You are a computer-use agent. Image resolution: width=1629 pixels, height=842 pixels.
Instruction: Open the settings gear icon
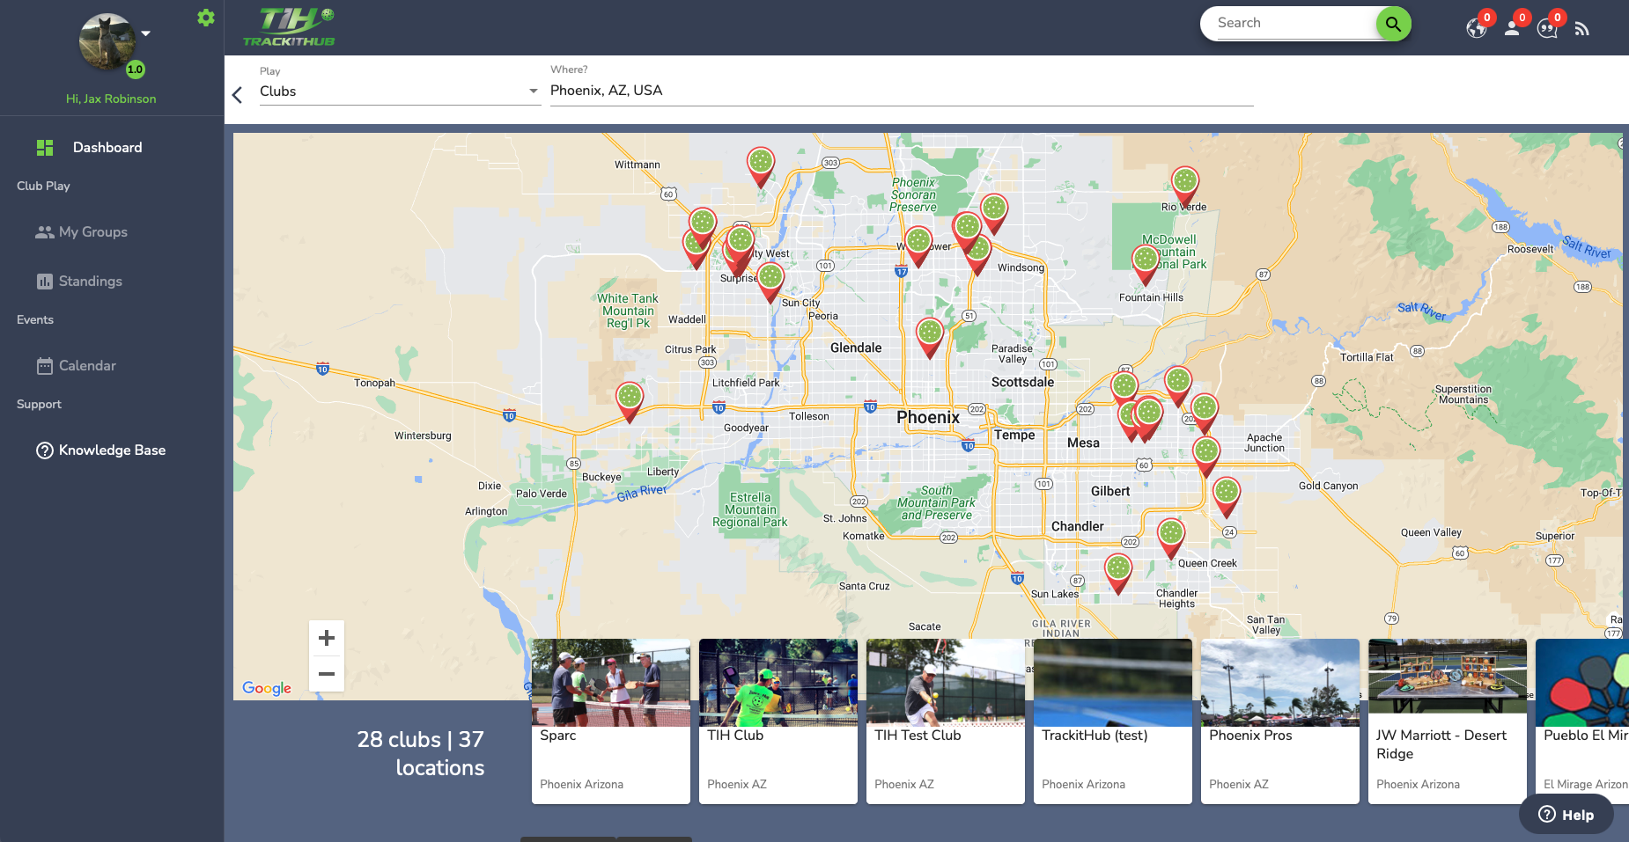pos(205,17)
